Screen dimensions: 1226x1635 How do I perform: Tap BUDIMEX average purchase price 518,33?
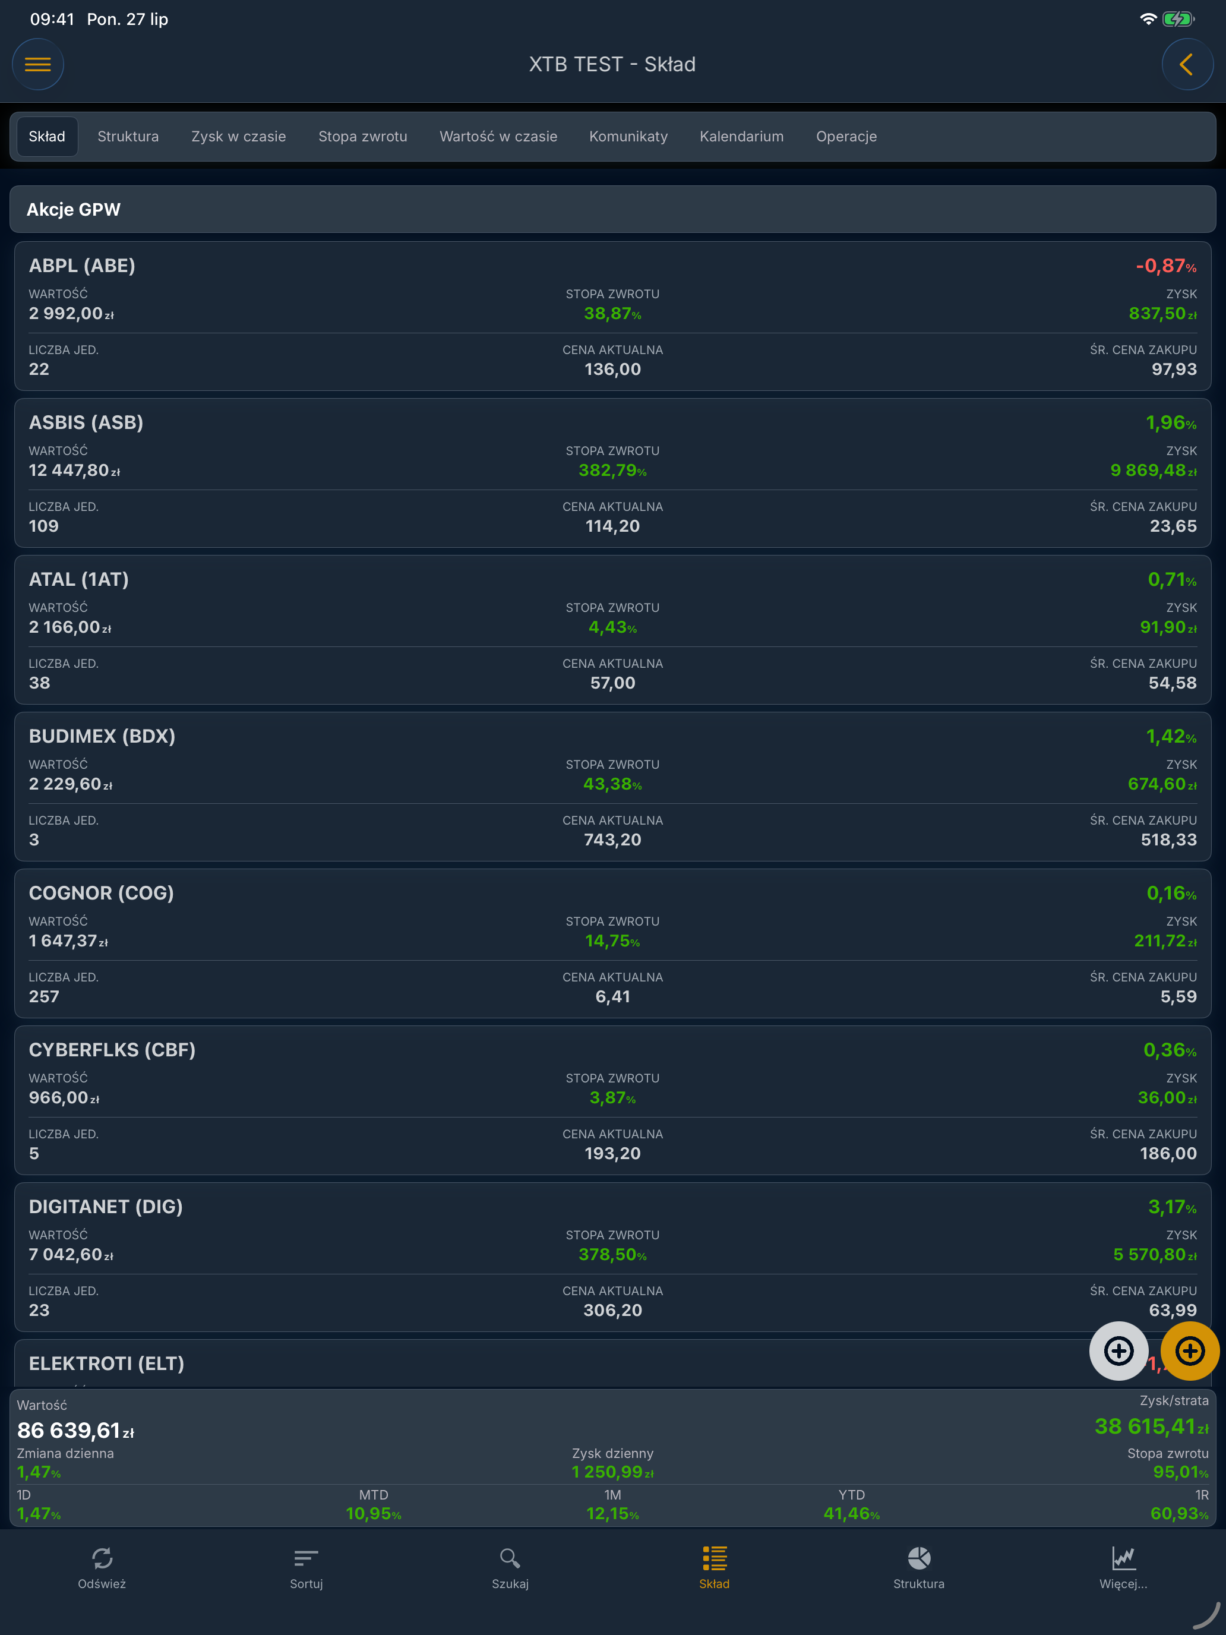(1168, 839)
